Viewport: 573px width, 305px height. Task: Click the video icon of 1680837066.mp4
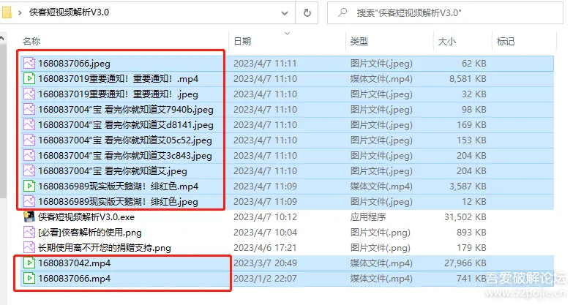click(x=29, y=278)
